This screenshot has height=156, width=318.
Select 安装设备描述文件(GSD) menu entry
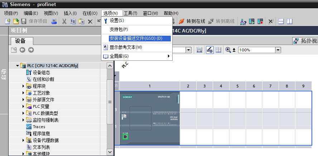(x=135, y=38)
